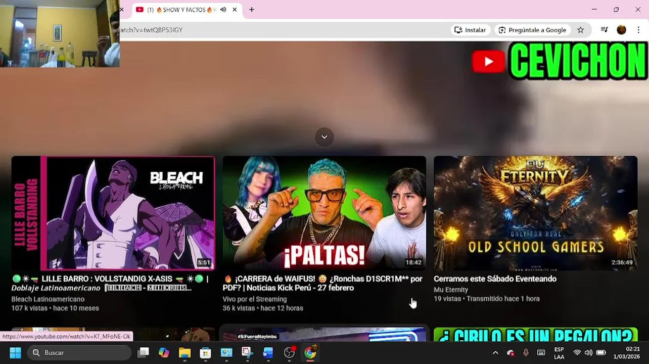649x364 pixels.
Task: Mute the tab audio speaker icon
Action: click(223, 10)
